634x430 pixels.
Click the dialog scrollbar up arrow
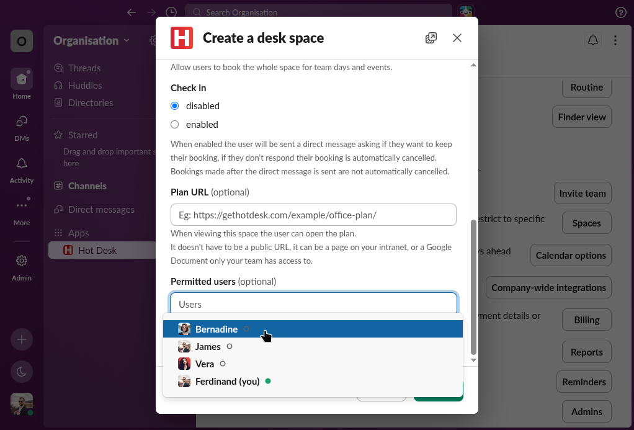pos(473,65)
